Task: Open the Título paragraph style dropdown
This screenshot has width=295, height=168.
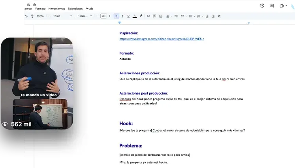Action: (62, 16)
